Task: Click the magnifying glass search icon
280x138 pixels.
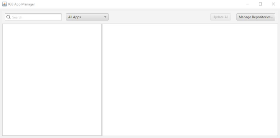Action: pos(8,17)
